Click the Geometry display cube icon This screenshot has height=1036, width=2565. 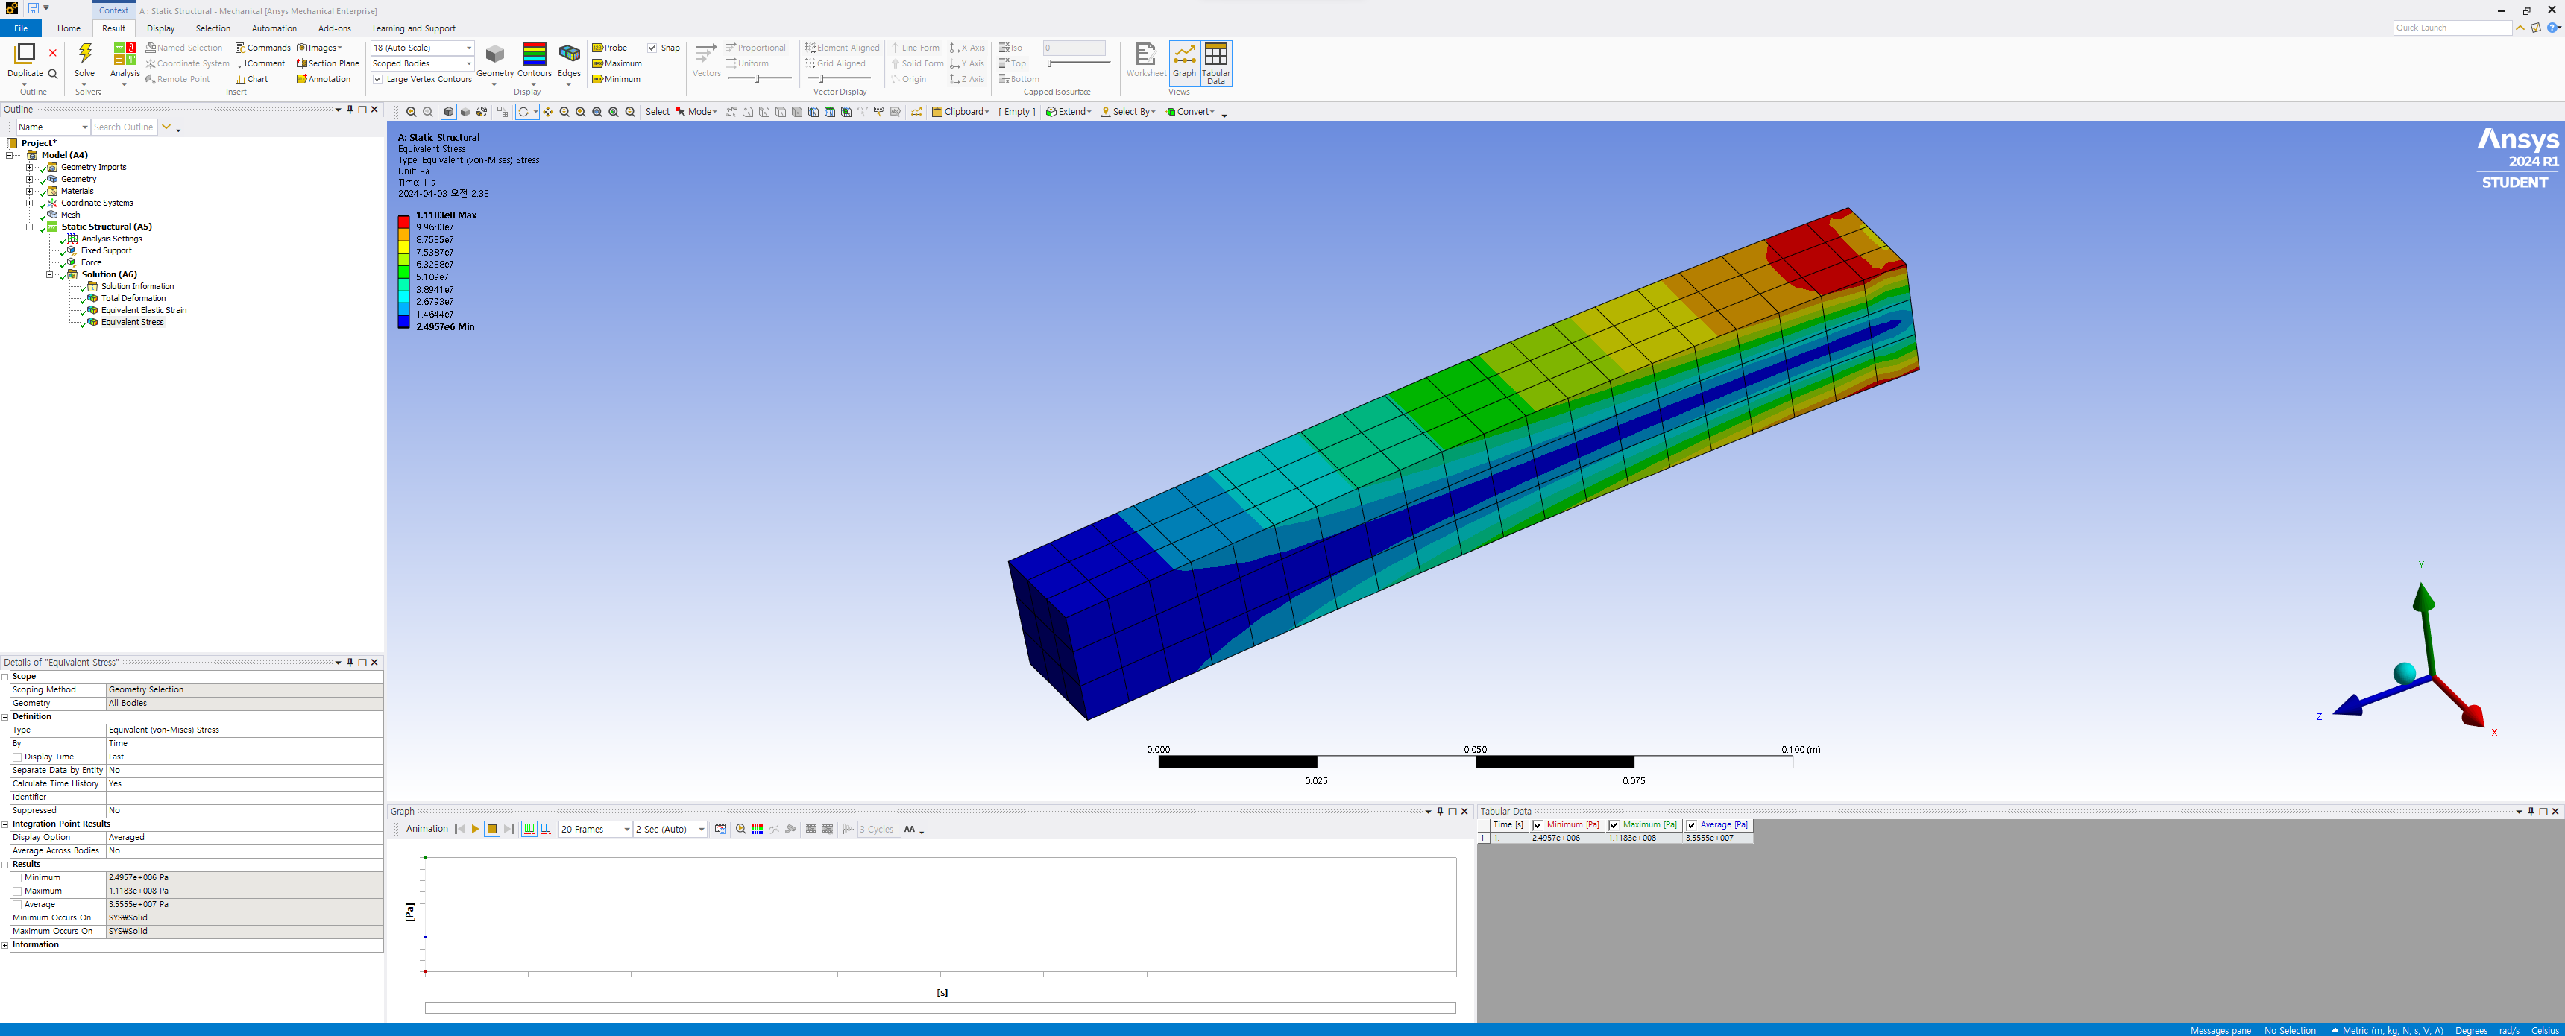pos(495,54)
